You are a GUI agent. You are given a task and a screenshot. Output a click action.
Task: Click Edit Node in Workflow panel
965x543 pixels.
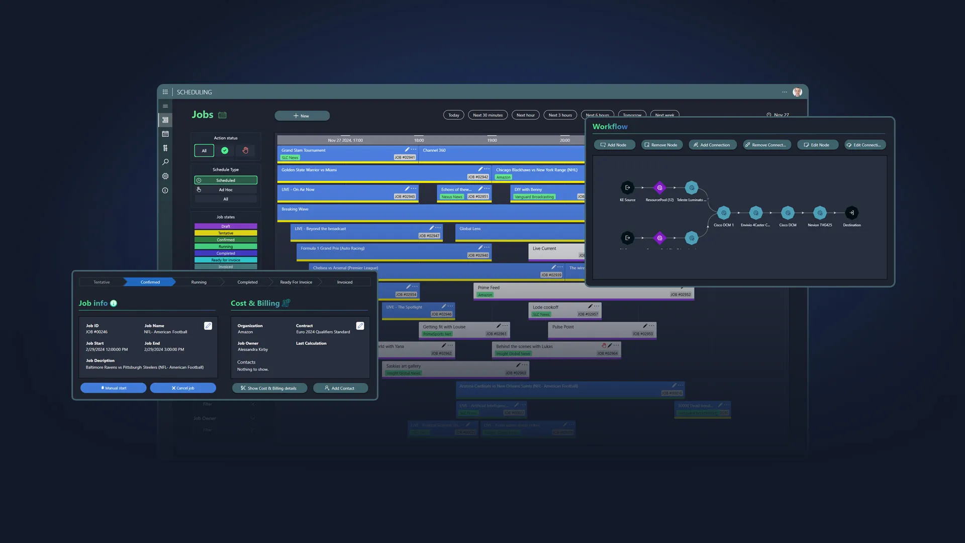coord(817,145)
